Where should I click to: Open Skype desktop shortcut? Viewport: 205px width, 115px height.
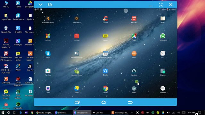[x=18, y=4]
